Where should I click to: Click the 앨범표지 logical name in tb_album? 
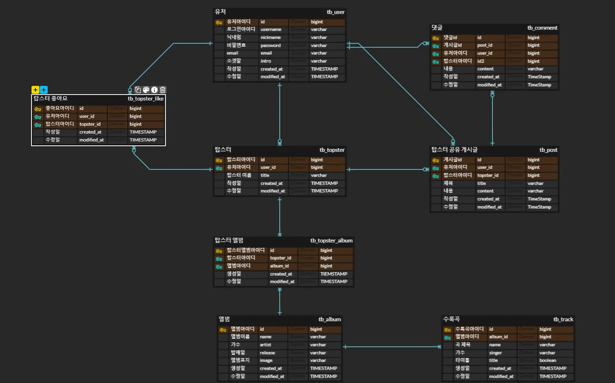(240, 360)
